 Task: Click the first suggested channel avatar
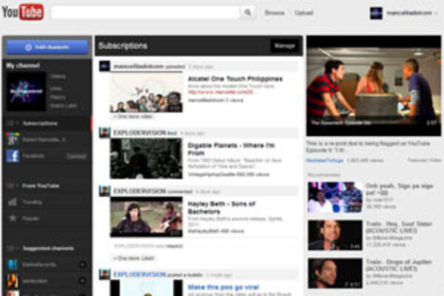pyautogui.click(x=13, y=265)
